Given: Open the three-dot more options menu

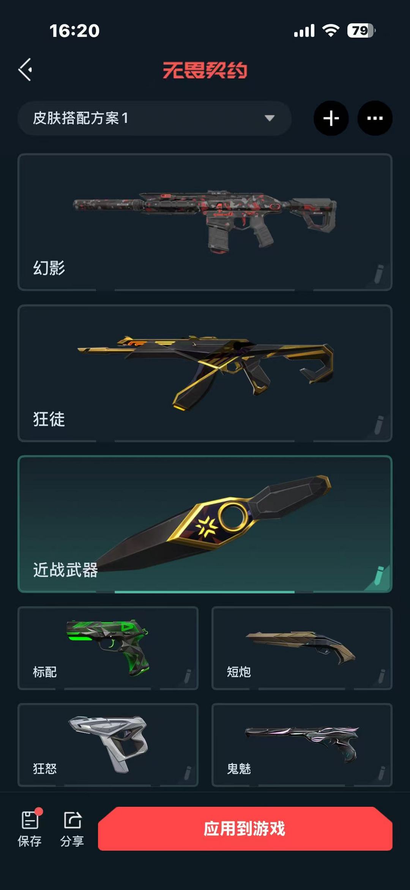Looking at the screenshot, I should [375, 118].
